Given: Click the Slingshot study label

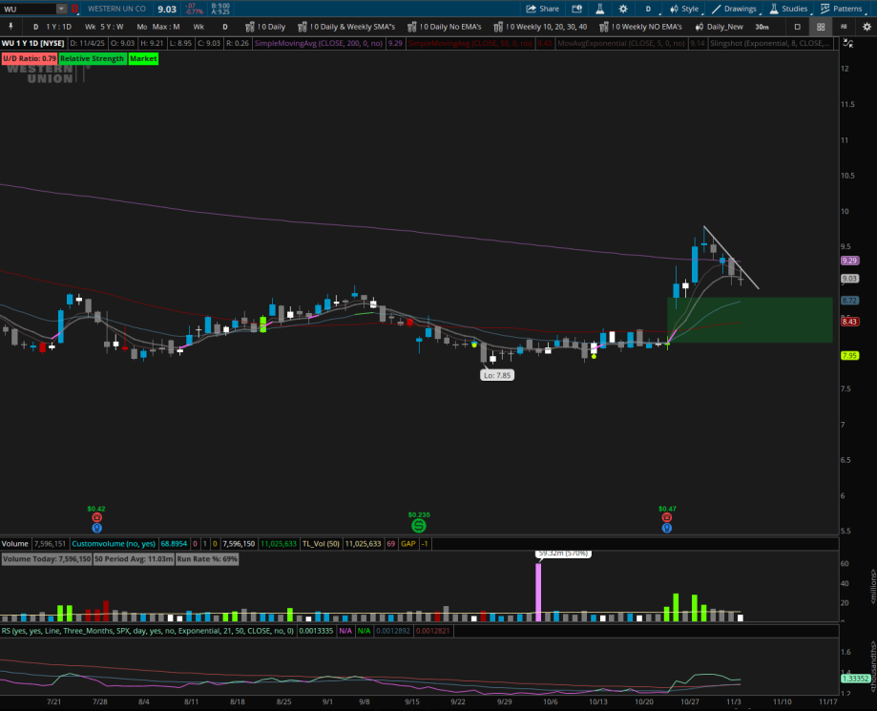Looking at the screenshot, I should click(x=769, y=43).
